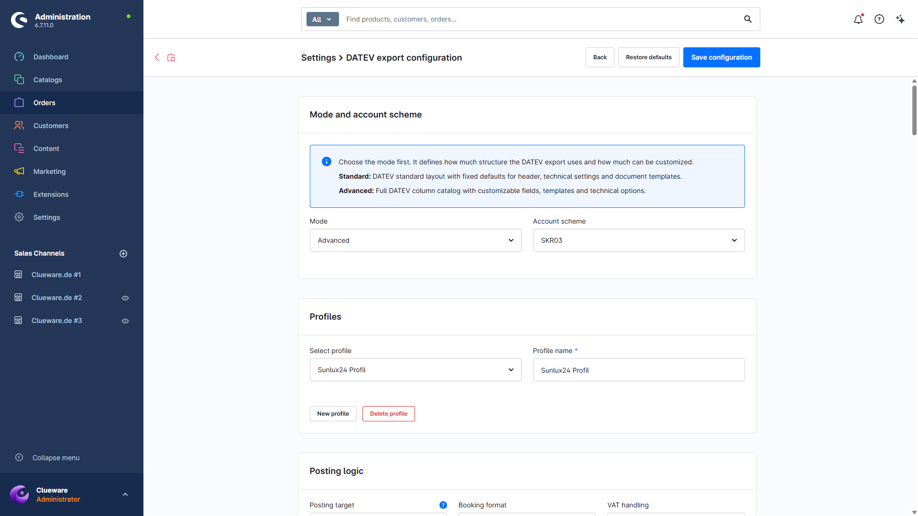Open Orders in the main menu
Screen dimensions: 918x516
(44, 103)
